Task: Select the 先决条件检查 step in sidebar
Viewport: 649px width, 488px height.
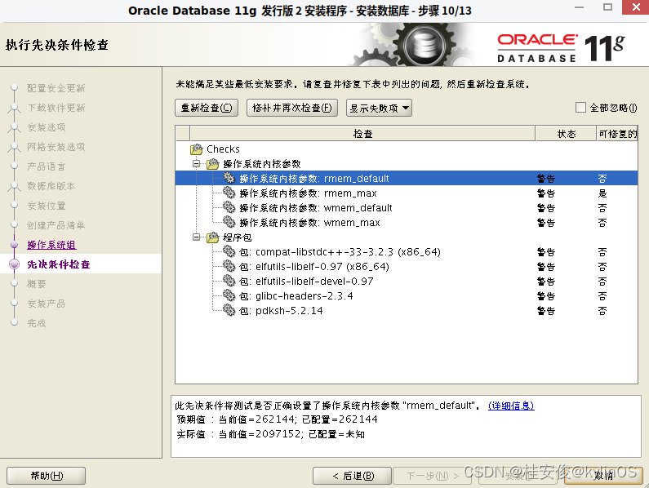Action: click(x=59, y=264)
